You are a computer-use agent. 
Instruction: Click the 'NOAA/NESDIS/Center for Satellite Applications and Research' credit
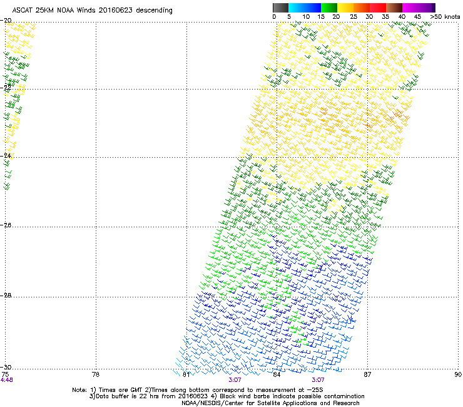(270, 403)
